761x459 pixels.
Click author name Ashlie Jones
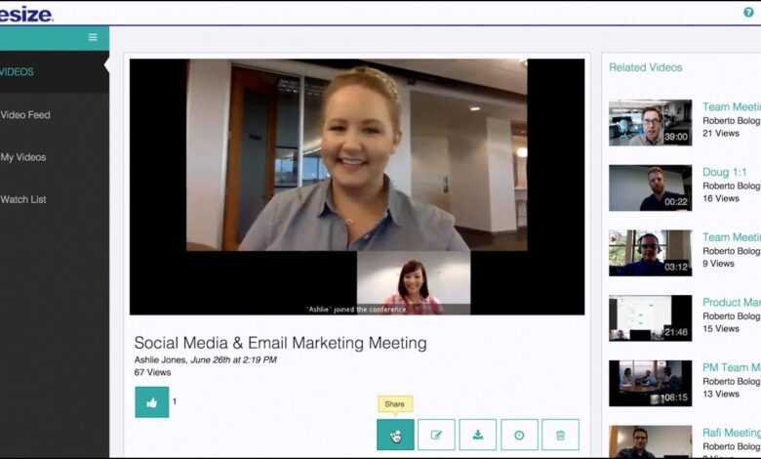[x=160, y=360]
